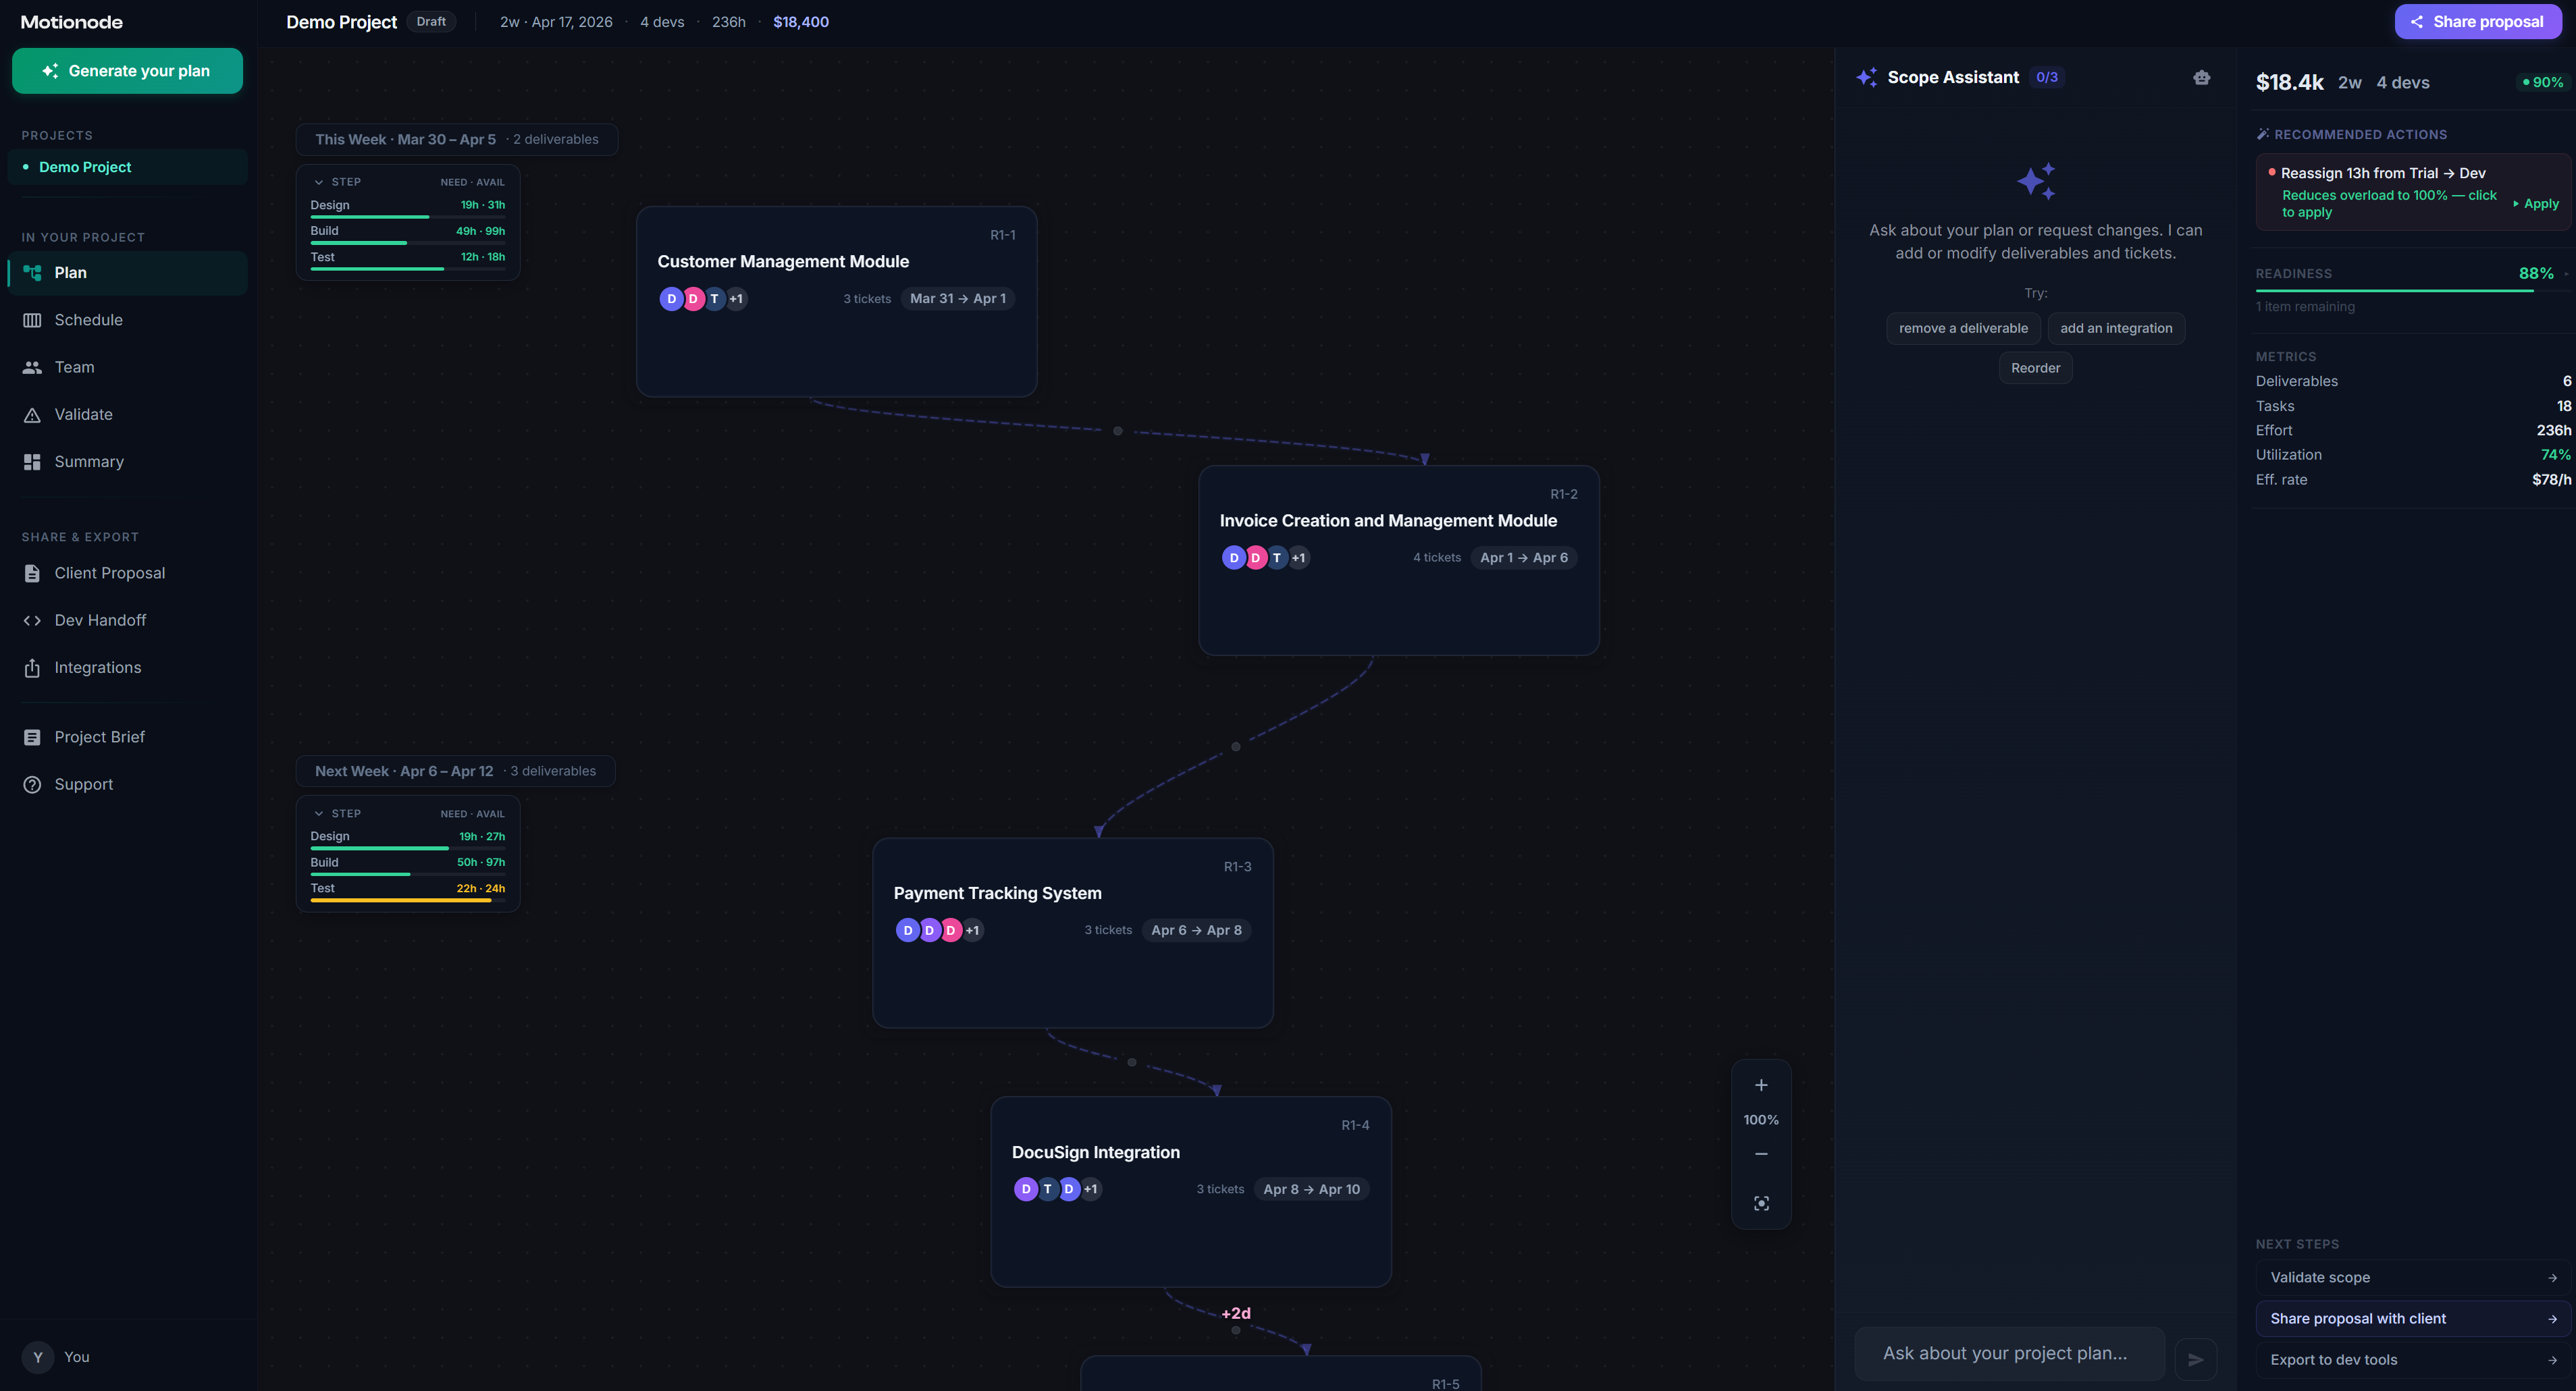
Task: Click the Validate warning-triangle icon
Action: pyautogui.click(x=32, y=414)
